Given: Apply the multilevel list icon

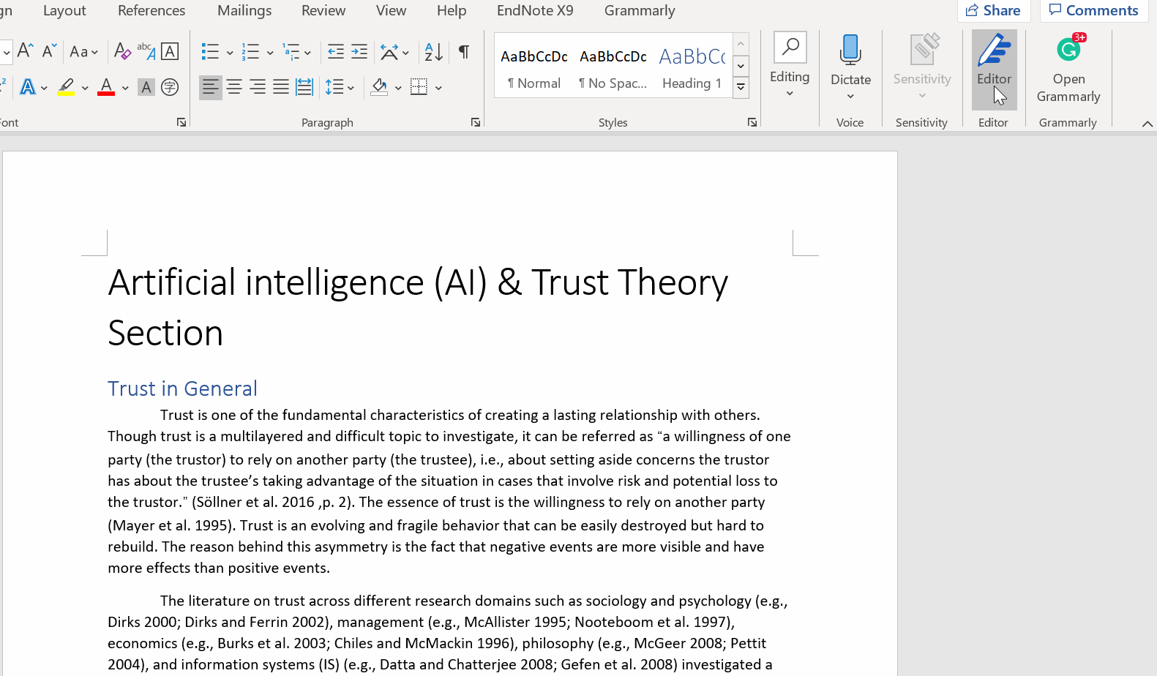Looking at the screenshot, I should click(291, 51).
